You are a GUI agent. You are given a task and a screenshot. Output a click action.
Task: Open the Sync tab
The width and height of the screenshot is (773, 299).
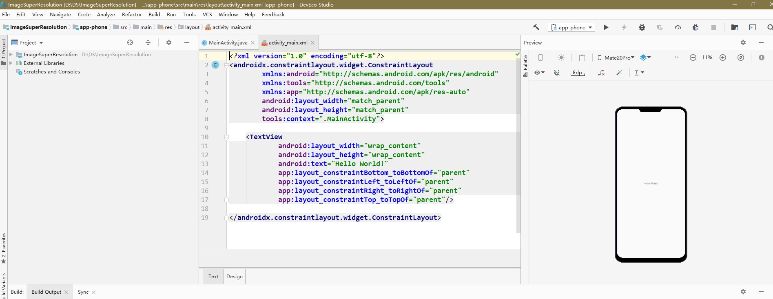[x=83, y=292]
